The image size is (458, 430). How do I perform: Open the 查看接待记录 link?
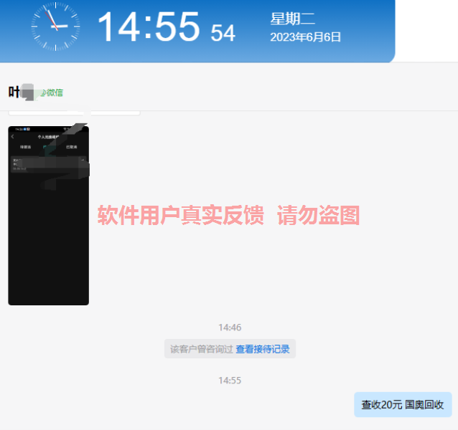tap(263, 349)
